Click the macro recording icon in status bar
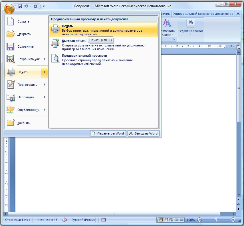The width and height of the screenshot is (244, 226). [103, 220]
